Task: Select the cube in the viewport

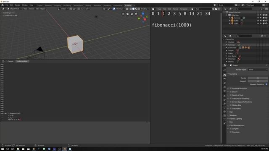Action: pyautogui.click(x=75, y=44)
